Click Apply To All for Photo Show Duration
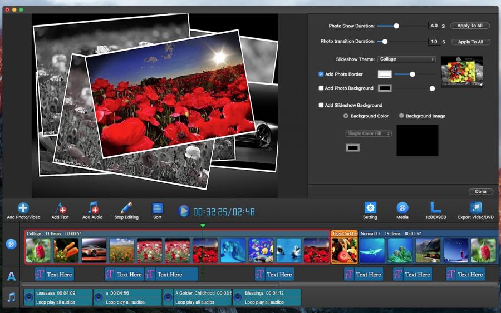501x313 pixels. [x=470, y=26]
